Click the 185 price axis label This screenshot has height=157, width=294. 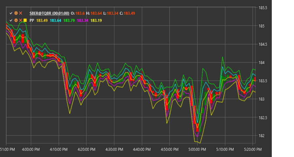[262, 26]
